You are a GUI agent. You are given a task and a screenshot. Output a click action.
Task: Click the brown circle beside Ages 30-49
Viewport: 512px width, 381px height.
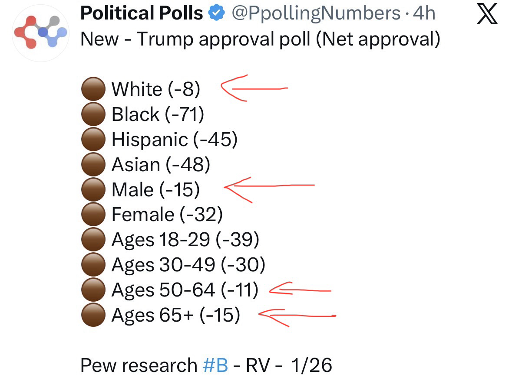click(x=93, y=265)
